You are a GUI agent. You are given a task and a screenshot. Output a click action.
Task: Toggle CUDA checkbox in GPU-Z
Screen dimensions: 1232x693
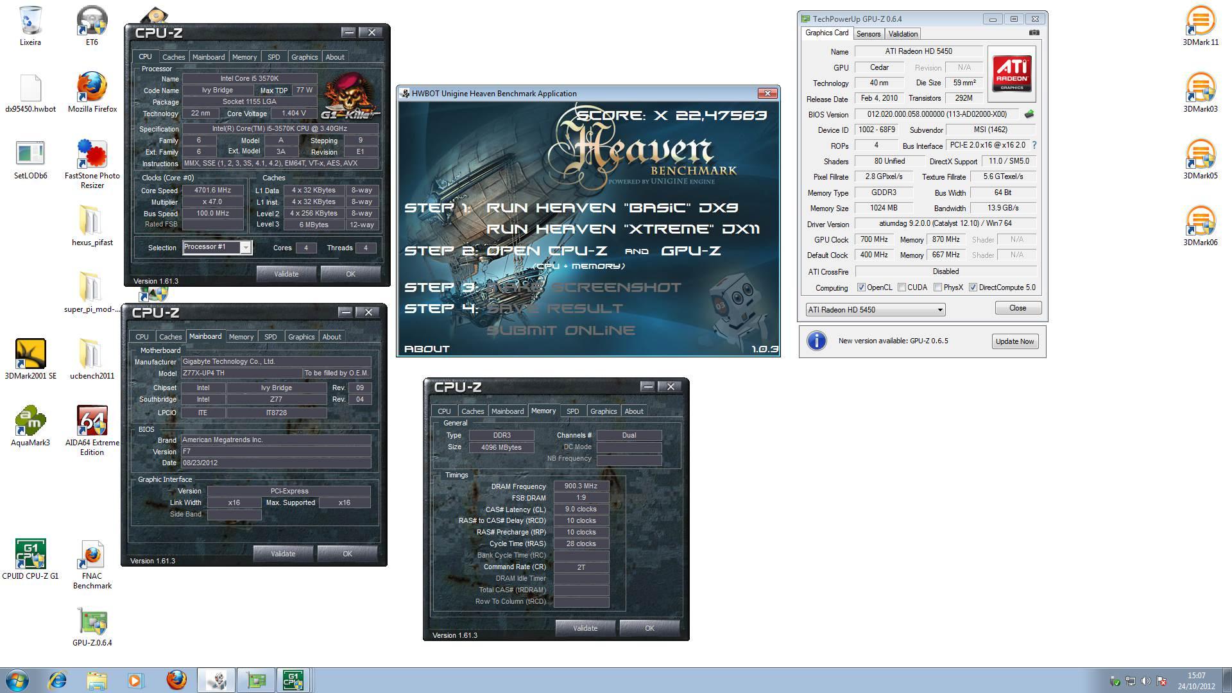click(x=902, y=287)
